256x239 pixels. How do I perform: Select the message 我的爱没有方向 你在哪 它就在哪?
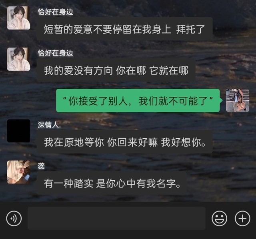[116, 70]
